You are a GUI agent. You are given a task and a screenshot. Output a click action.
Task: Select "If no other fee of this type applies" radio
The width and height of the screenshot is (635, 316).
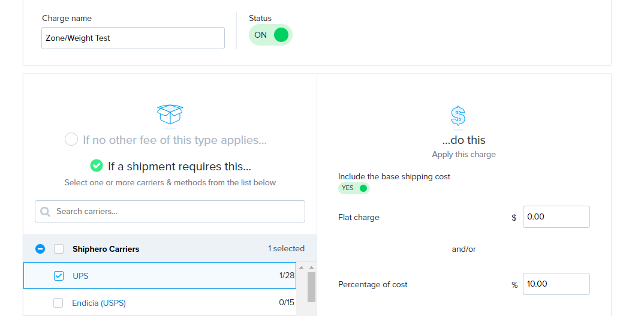point(71,140)
